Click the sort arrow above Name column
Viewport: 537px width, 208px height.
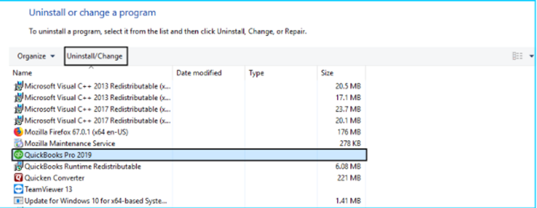[91, 67]
